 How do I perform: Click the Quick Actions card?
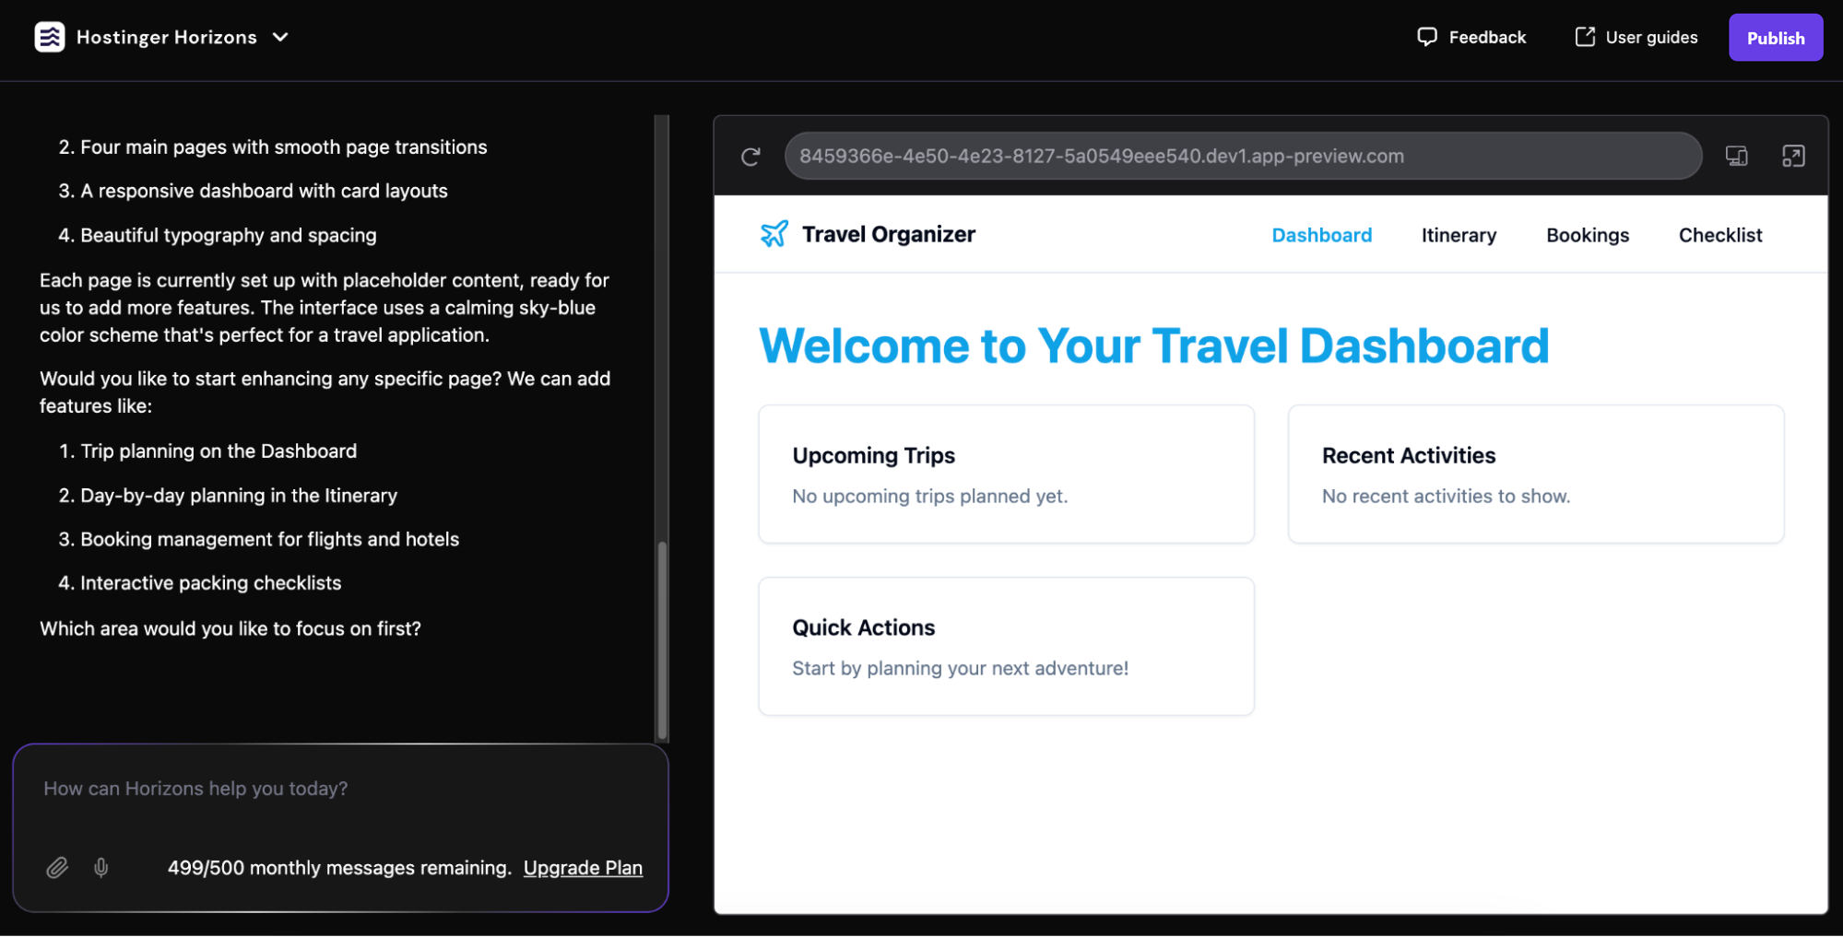click(x=1005, y=646)
